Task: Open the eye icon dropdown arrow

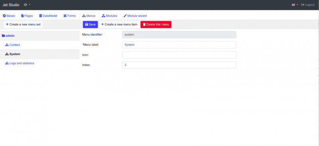Action: click(30, 5)
